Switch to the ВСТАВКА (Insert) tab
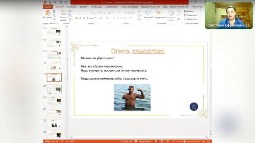Image resolution: width=255 pixels, height=143 pixels. 72,7
